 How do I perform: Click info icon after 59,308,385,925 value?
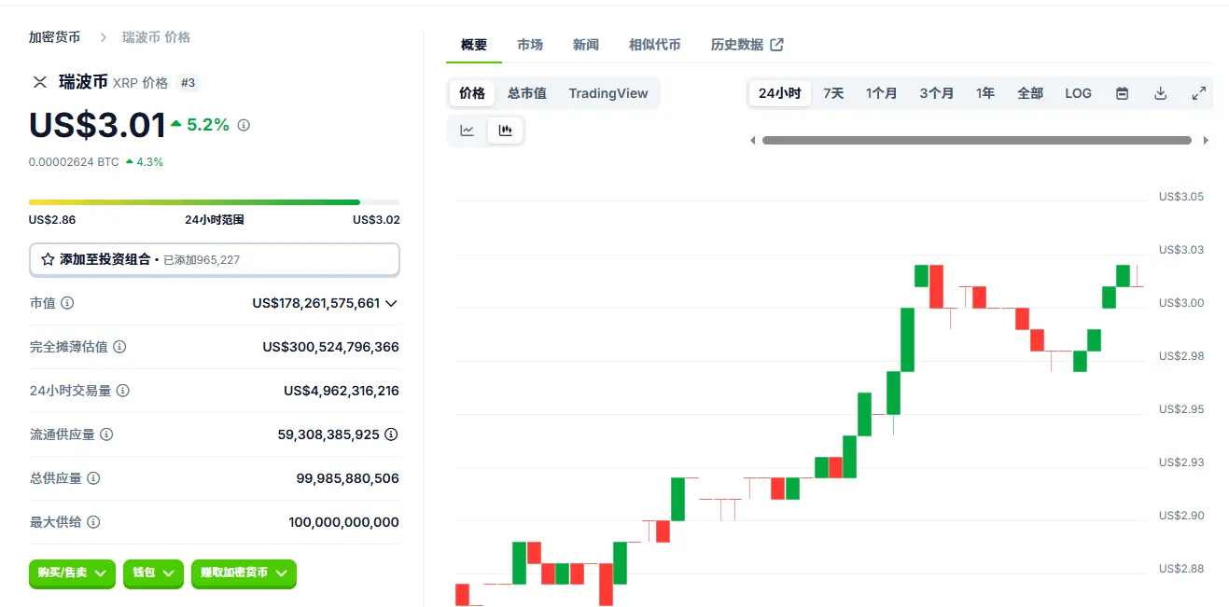[x=391, y=435]
